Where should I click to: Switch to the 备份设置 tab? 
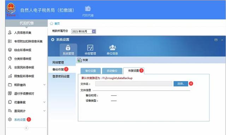90,71
